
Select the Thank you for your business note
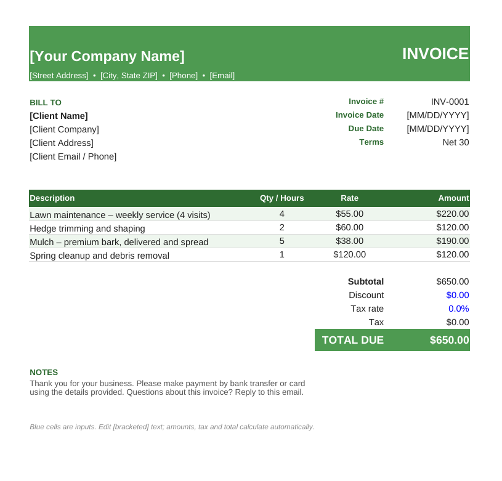coord(167,388)
